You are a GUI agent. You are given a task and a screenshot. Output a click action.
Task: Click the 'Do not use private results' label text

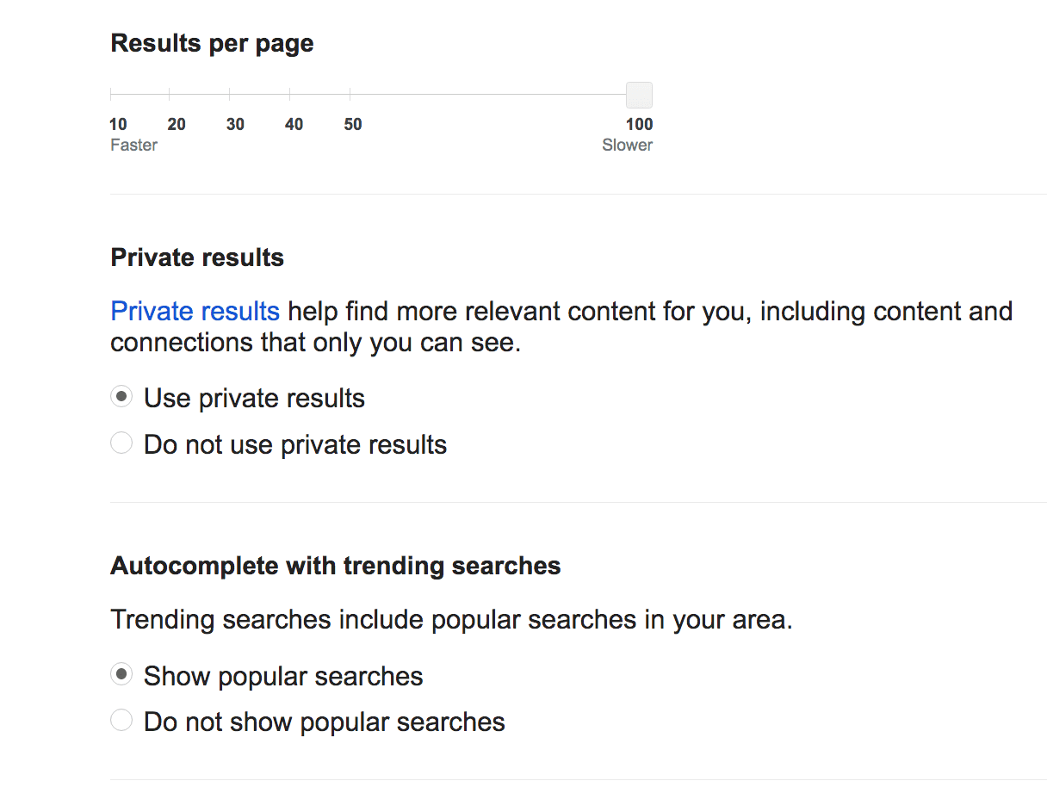click(x=295, y=445)
